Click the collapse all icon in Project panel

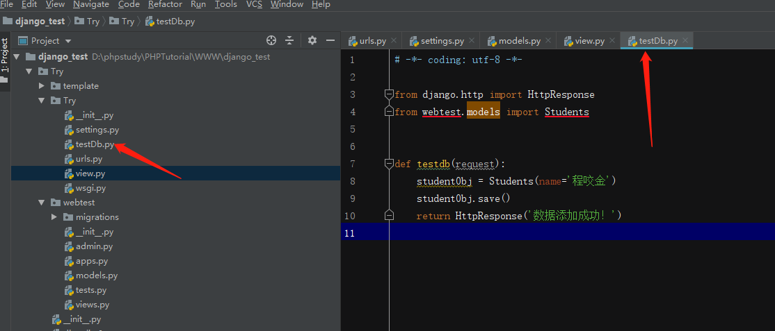(289, 41)
